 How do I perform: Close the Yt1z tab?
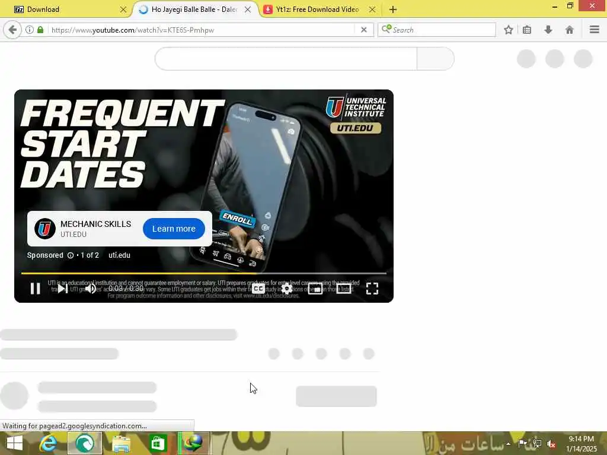click(372, 9)
